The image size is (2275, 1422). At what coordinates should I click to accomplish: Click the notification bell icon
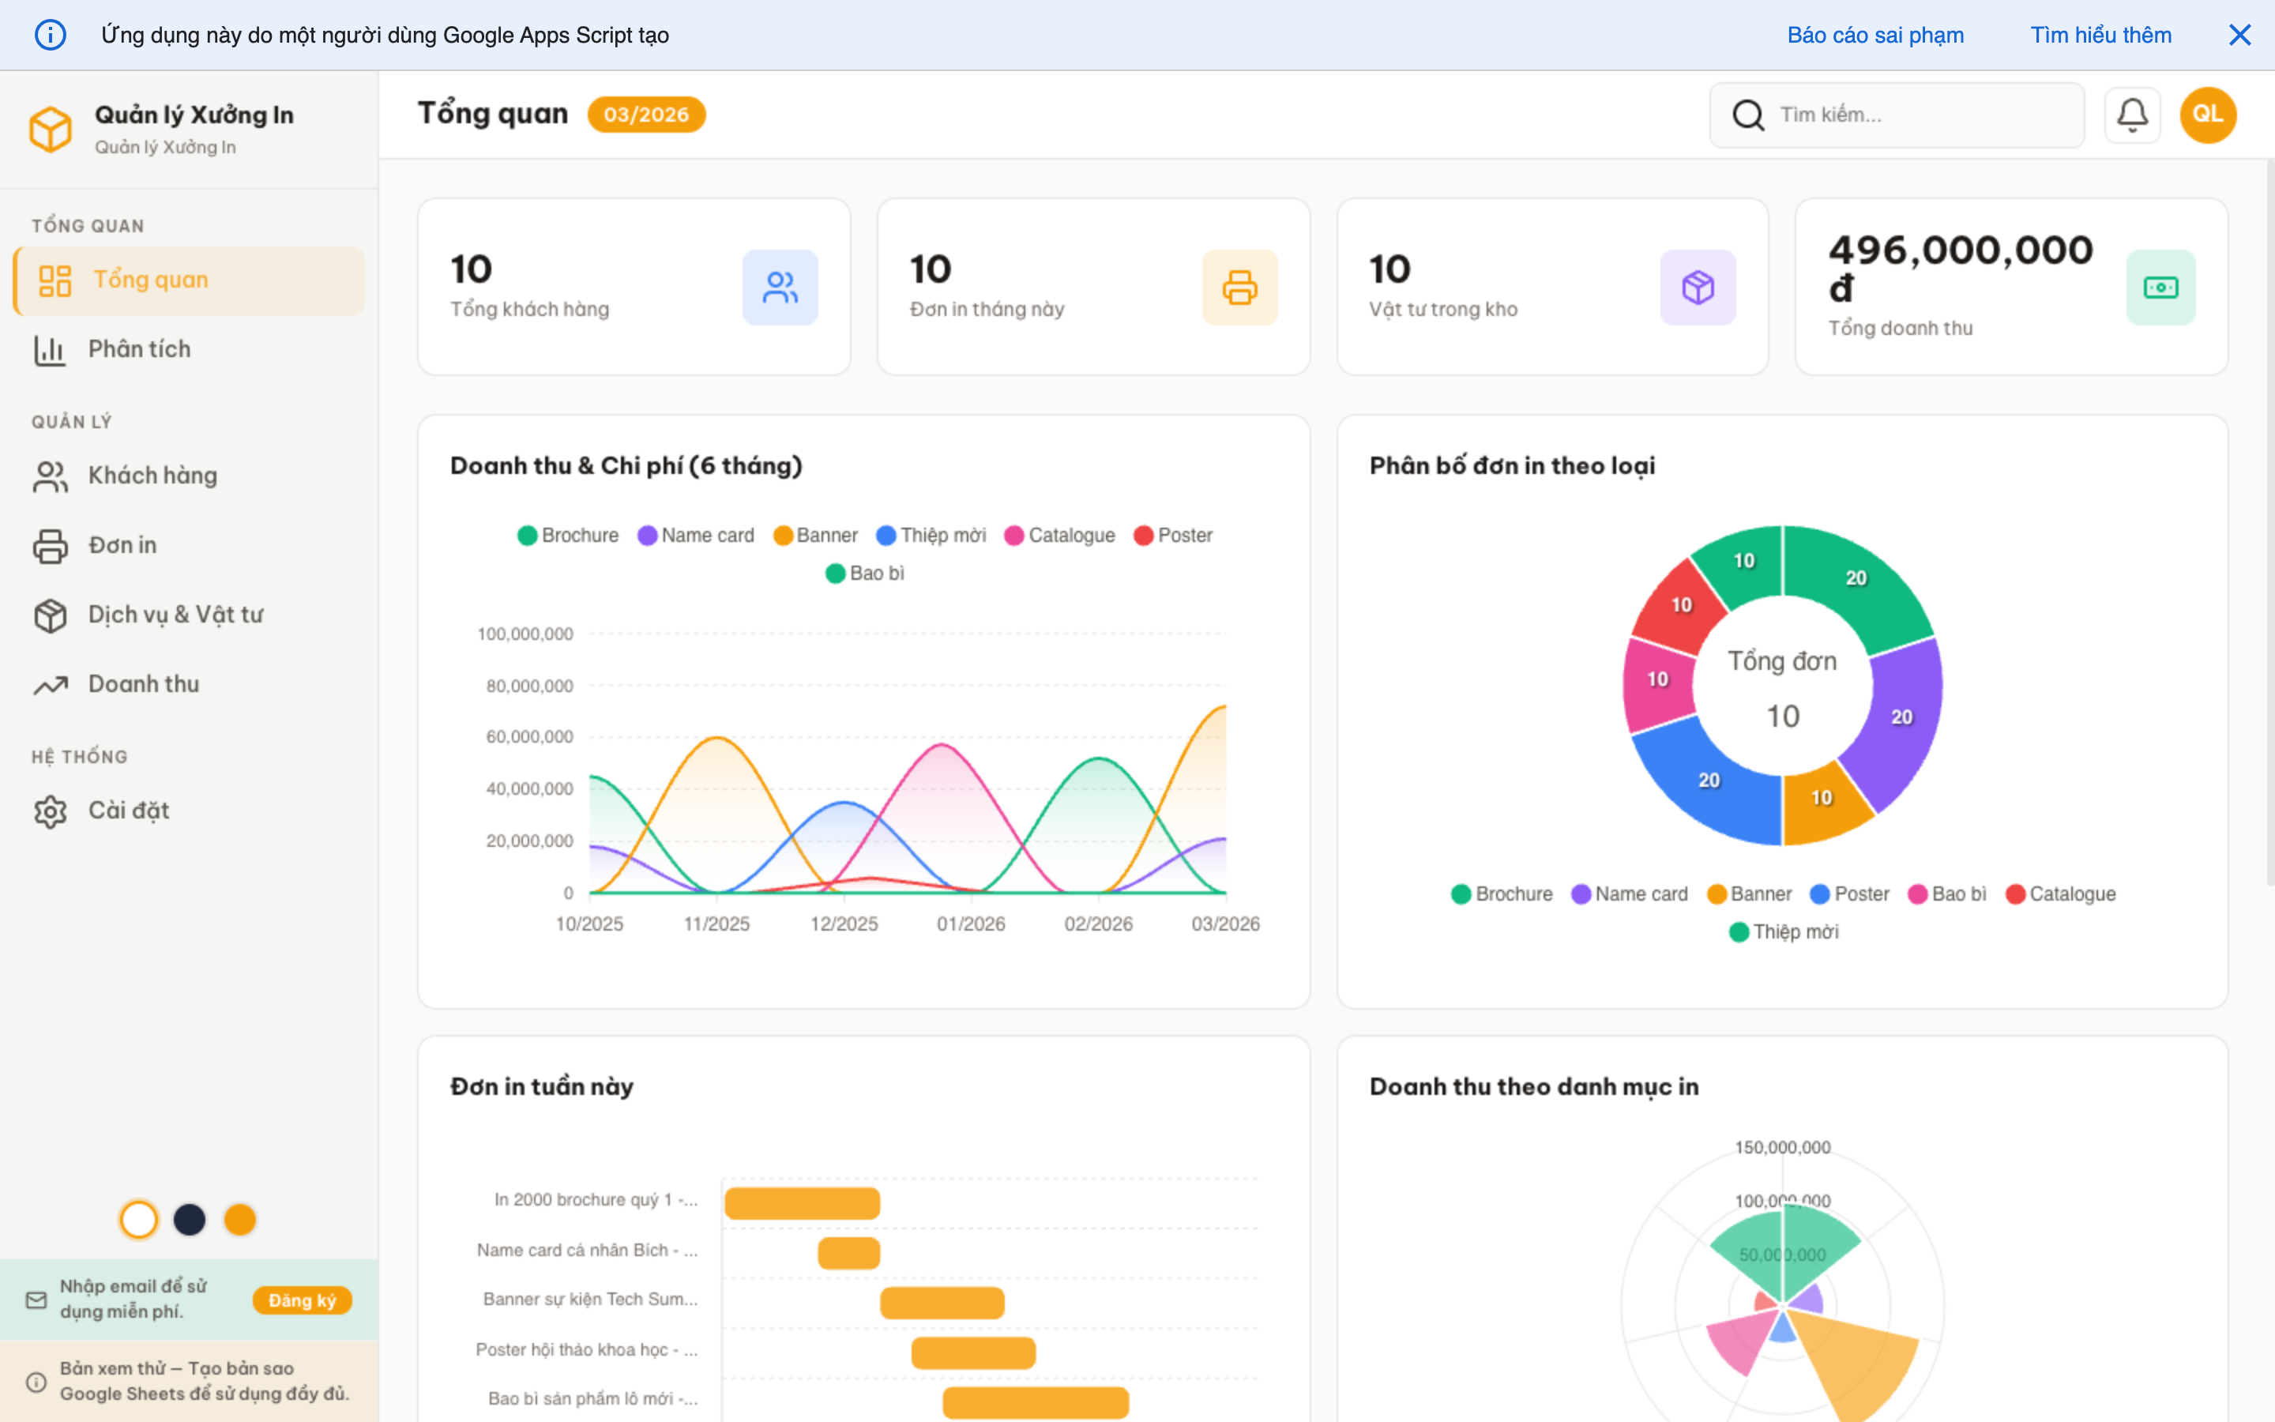pos(2131,115)
